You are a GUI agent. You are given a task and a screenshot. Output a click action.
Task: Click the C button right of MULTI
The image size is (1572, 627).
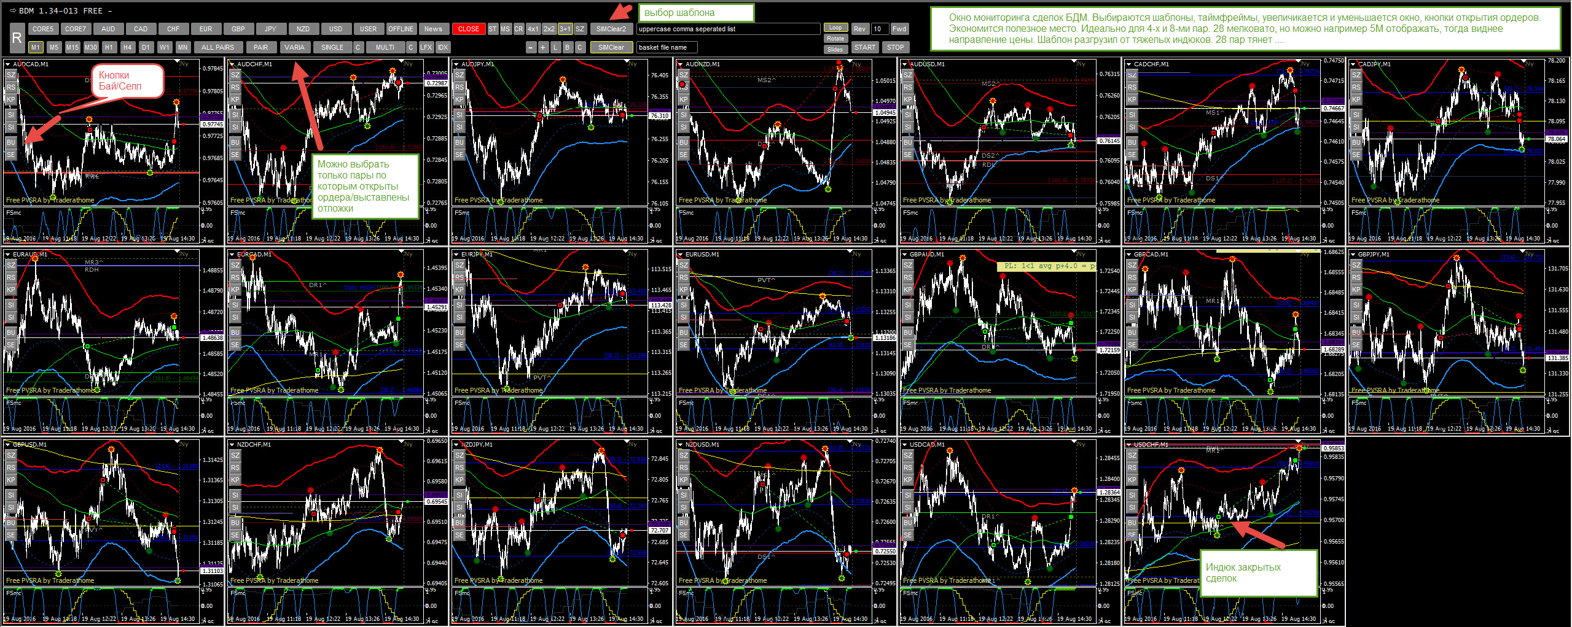click(411, 47)
